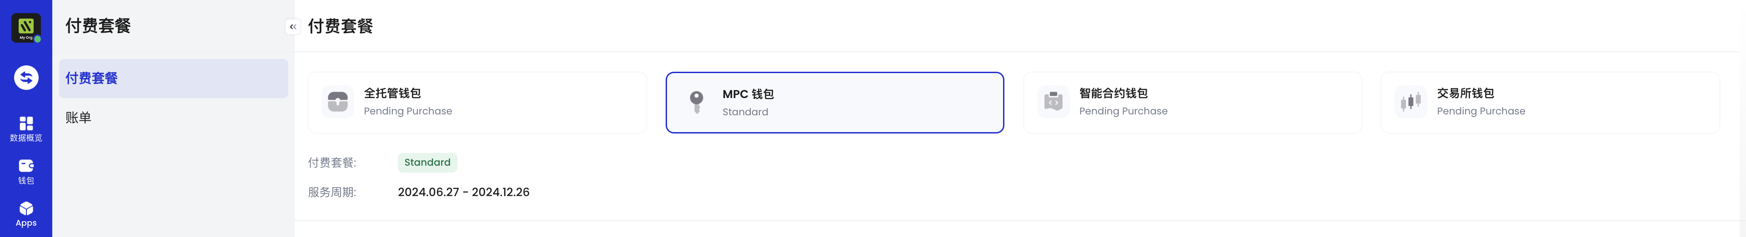
Task: Select 付费套餐 in the side menu
Action: (x=173, y=78)
